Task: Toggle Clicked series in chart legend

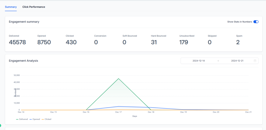Action: 46,119
